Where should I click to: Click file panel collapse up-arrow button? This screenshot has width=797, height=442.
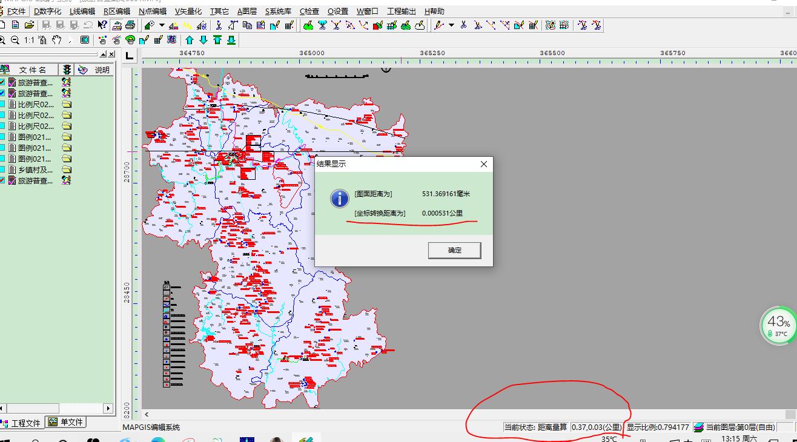tap(102, 54)
